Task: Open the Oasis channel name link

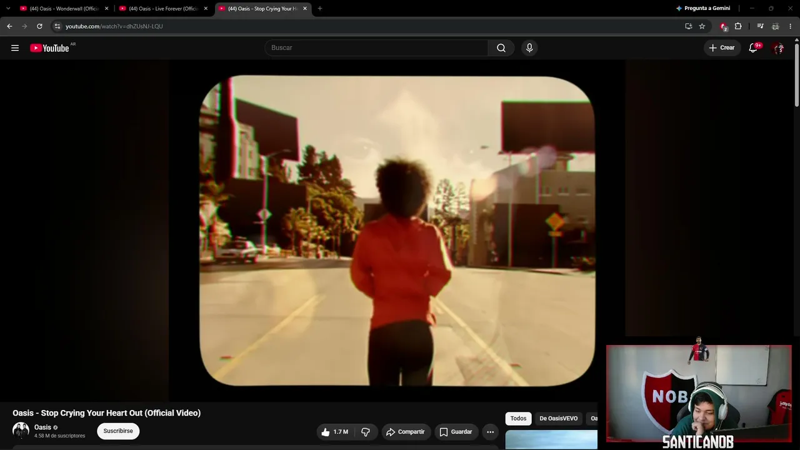Action: [x=42, y=427]
